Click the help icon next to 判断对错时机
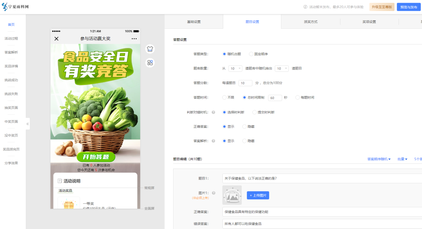The height and width of the screenshot is (229, 422). pos(213,112)
